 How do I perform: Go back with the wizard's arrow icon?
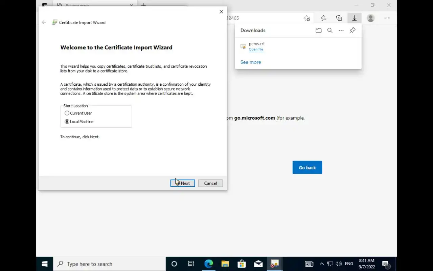coord(44,22)
